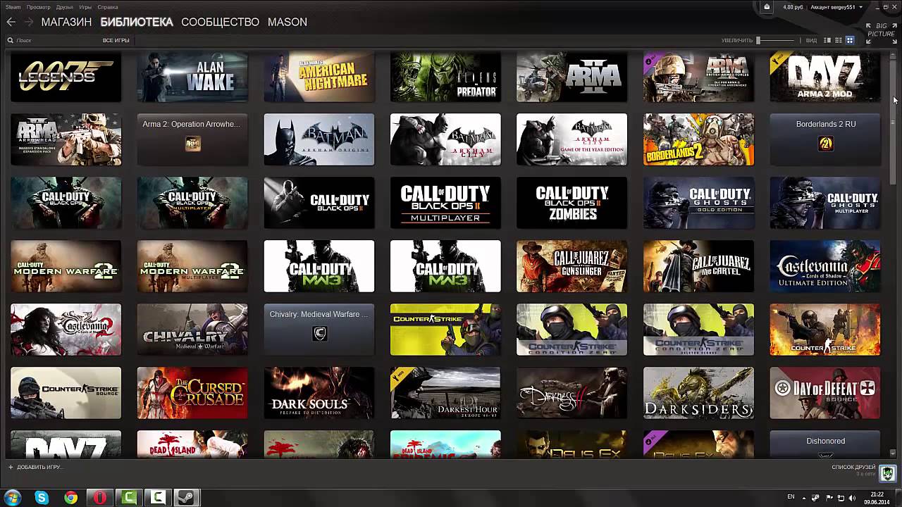Select Batman Arkham Origins tile

coord(319,139)
